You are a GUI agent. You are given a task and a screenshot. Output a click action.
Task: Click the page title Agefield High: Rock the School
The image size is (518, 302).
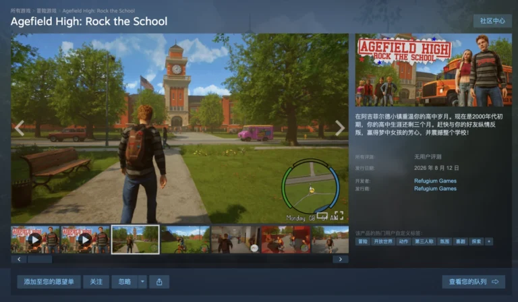[89, 22]
